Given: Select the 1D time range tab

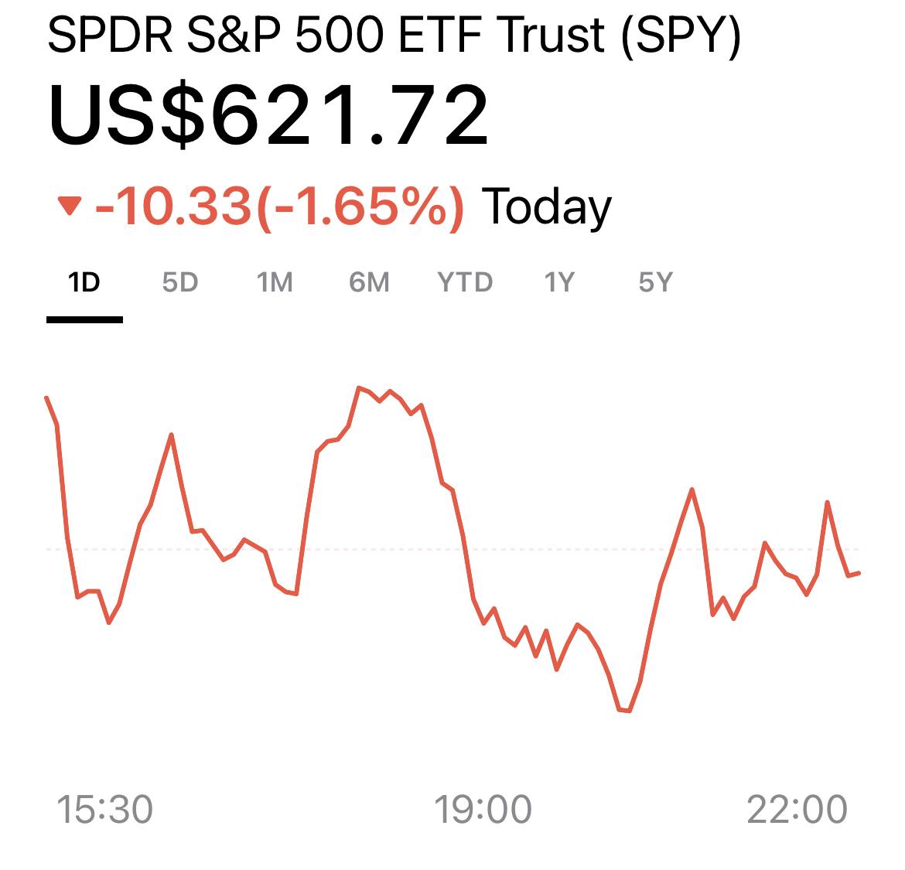Looking at the screenshot, I should (84, 283).
